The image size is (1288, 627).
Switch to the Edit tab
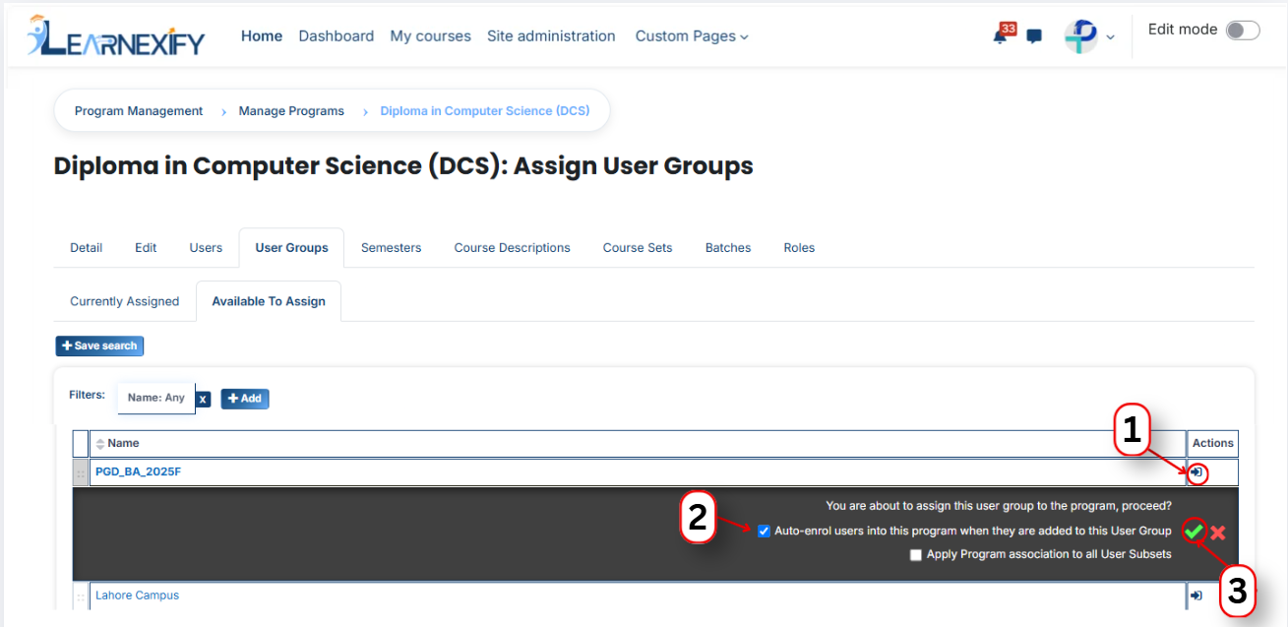click(146, 248)
